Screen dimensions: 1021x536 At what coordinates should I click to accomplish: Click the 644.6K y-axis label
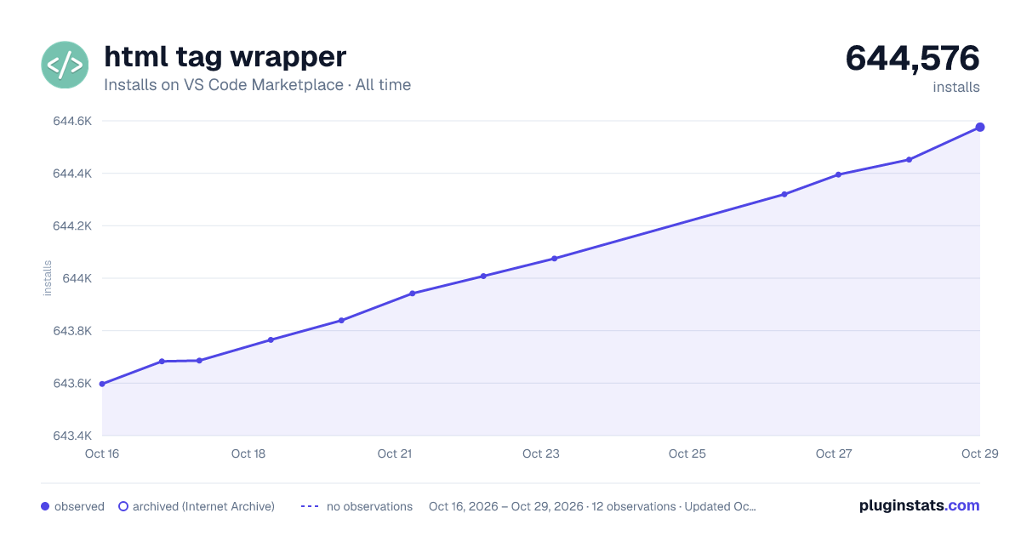pyautogui.click(x=72, y=121)
